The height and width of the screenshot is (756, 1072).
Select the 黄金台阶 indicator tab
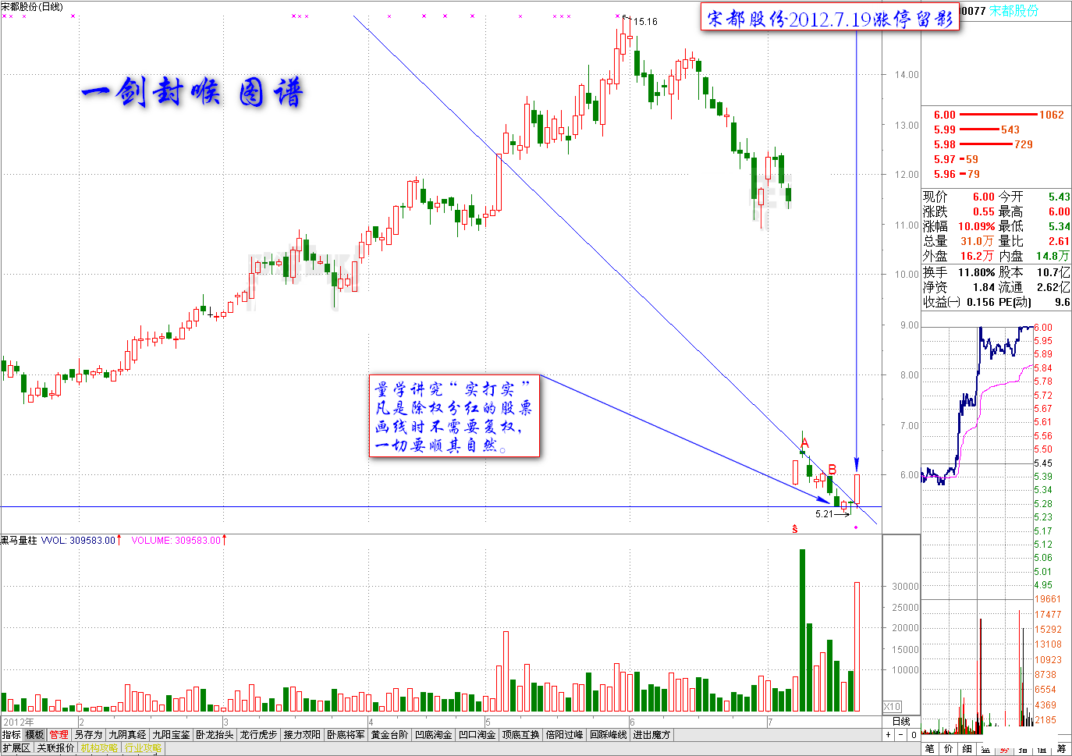tap(389, 735)
